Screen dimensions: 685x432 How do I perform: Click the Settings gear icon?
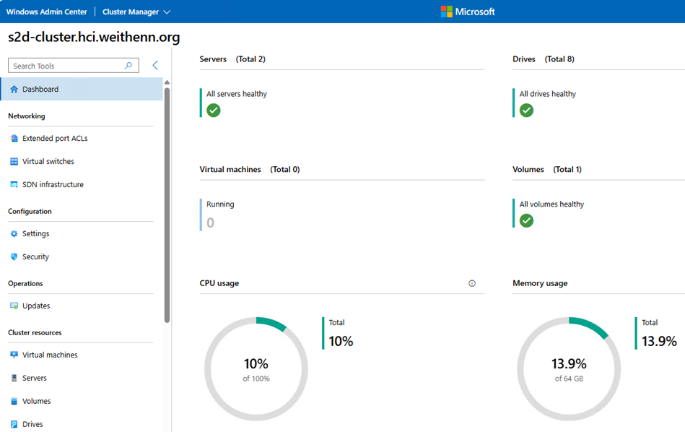coord(14,234)
